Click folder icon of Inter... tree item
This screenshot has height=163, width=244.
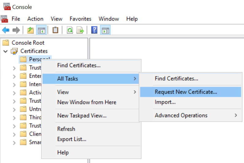click(x=23, y=84)
